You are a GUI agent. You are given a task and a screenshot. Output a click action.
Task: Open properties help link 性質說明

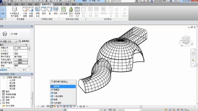pyautogui.click(x=3, y=70)
